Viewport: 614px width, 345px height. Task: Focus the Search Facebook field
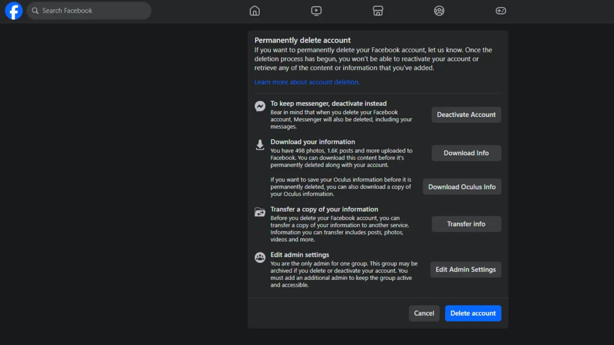(89, 11)
